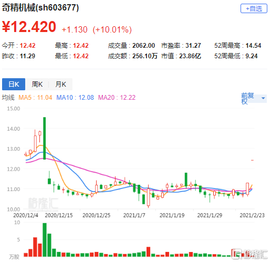Switch to the 日K daily chart tab
271x263 pixels.
point(14,84)
